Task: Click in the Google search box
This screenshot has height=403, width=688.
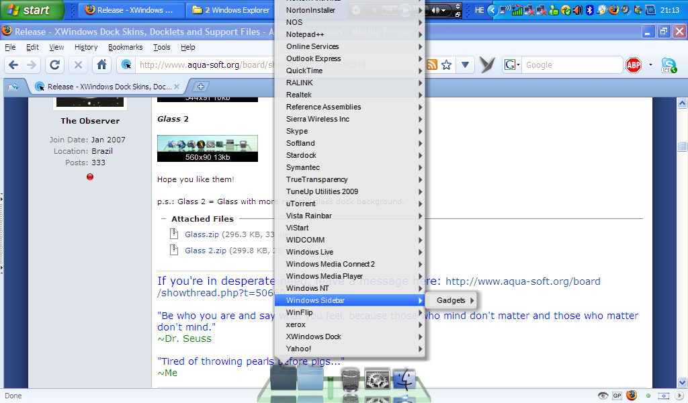Action: pos(572,65)
